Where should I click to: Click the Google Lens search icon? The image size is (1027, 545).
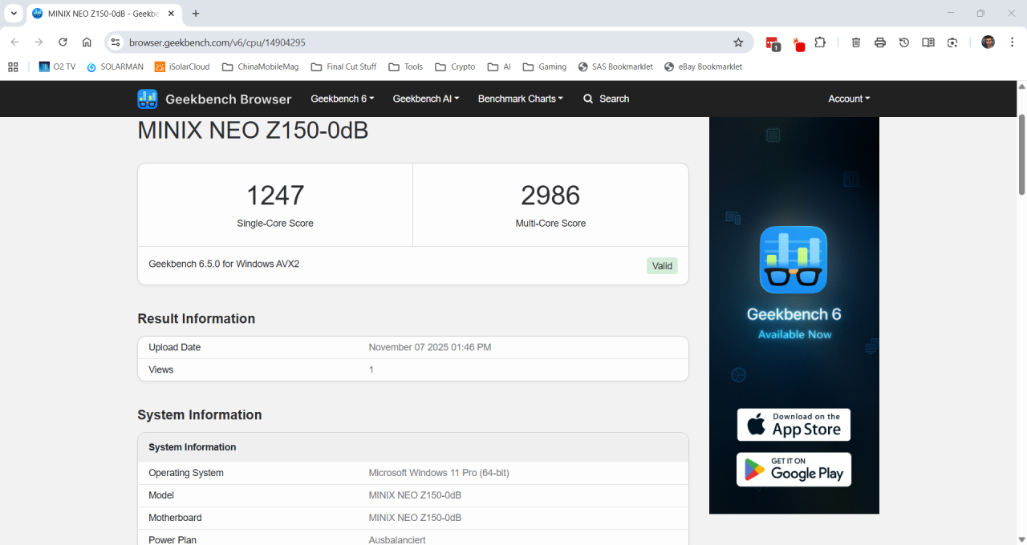(x=952, y=42)
